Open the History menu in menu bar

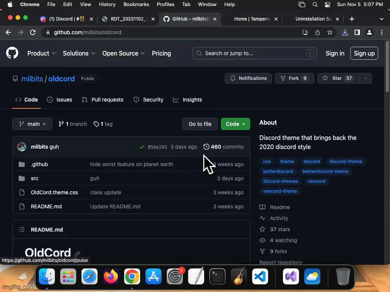(x=107, y=5)
